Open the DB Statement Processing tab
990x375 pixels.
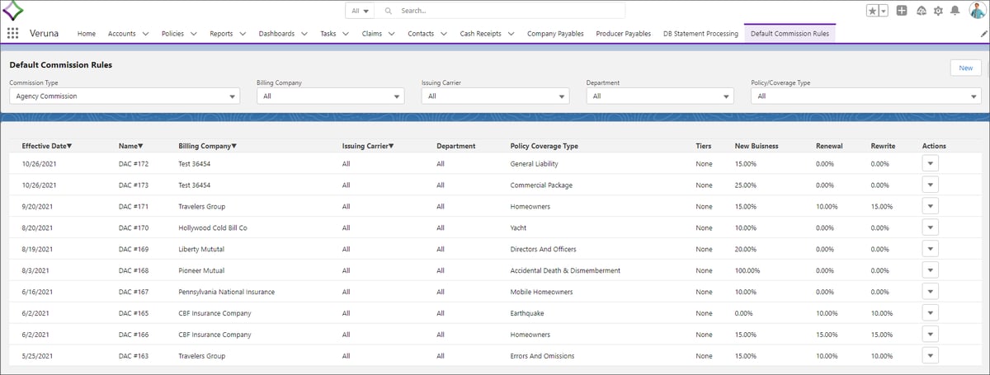(700, 34)
